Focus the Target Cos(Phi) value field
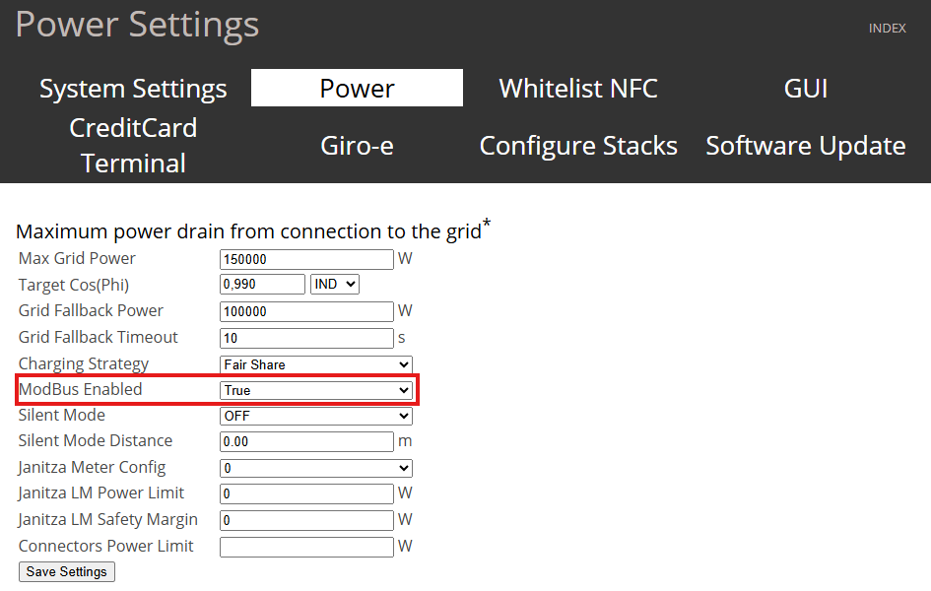Screen dimensions: 931x591 [262, 285]
